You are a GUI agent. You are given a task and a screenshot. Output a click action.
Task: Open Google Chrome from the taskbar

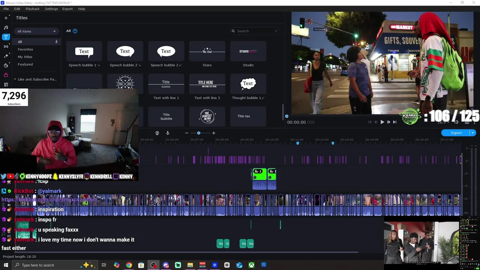pos(129,265)
